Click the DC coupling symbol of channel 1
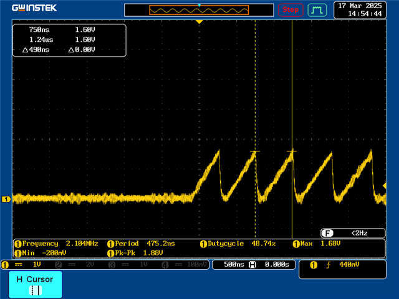This screenshot has width=399, height=299. [18, 265]
